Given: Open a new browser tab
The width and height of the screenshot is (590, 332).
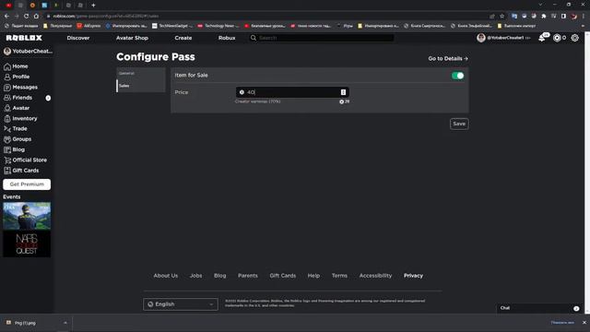Looking at the screenshot, I should tap(93, 6).
